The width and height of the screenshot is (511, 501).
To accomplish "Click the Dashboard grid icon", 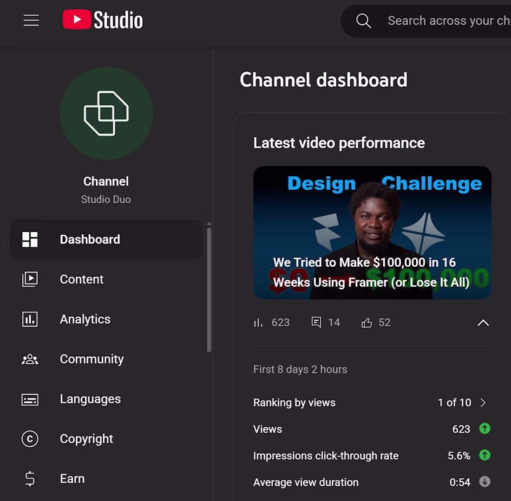I will click(x=30, y=239).
